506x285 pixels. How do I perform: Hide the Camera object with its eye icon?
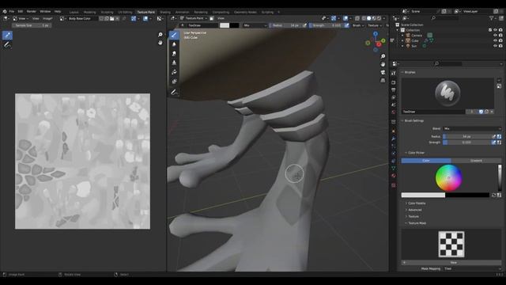(x=495, y=35)
